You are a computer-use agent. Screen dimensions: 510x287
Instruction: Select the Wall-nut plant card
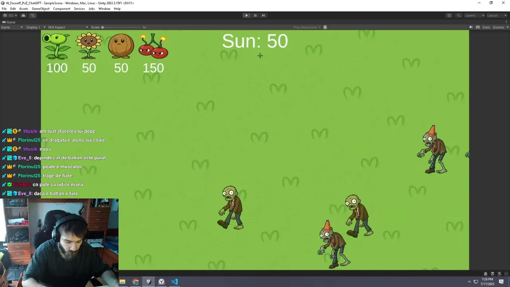[121, 46]
